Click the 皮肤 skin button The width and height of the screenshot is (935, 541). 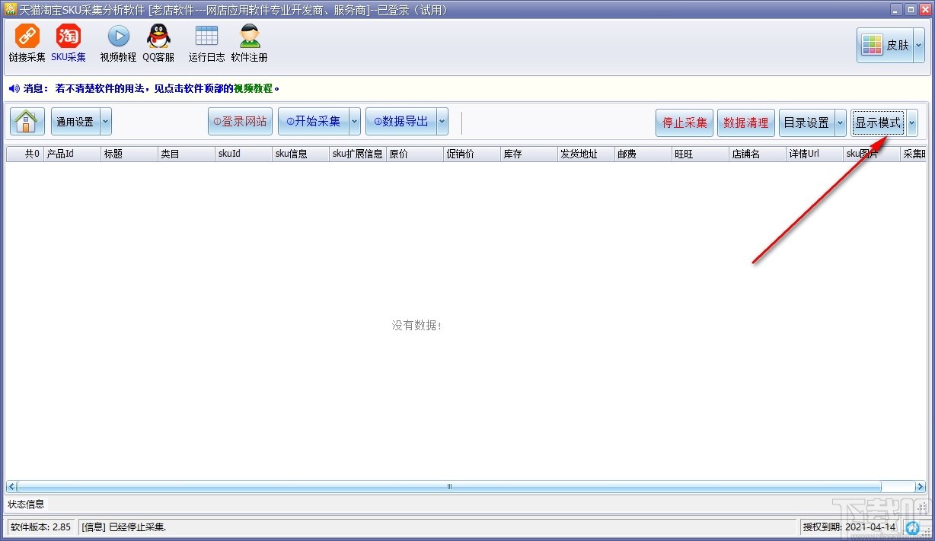(x=886, y=46)
